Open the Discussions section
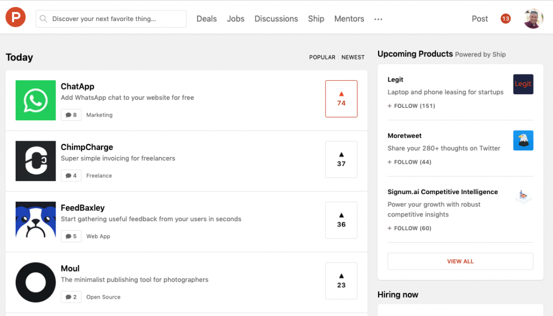This screenshot has width=553, height=316. point(276,19)
